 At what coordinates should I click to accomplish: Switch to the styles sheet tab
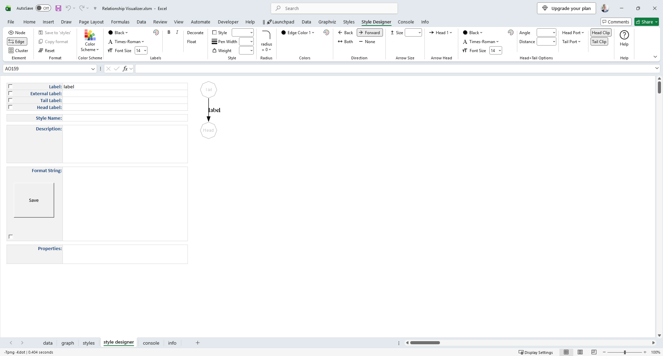89,343
